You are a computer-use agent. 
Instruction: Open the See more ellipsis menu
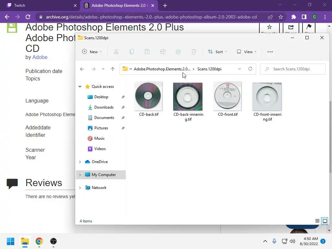tap(270, 52)
